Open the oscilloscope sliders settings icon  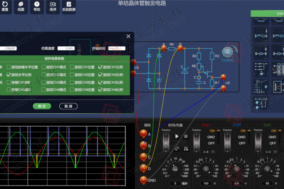click(186, 148)
